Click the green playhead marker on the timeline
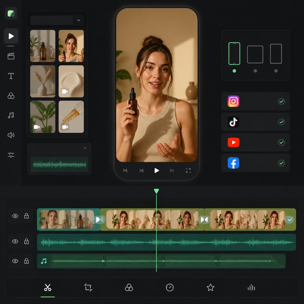 (156, 191)
